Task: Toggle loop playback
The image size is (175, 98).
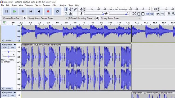Action: pyautogui.click(x=57, y=11)
